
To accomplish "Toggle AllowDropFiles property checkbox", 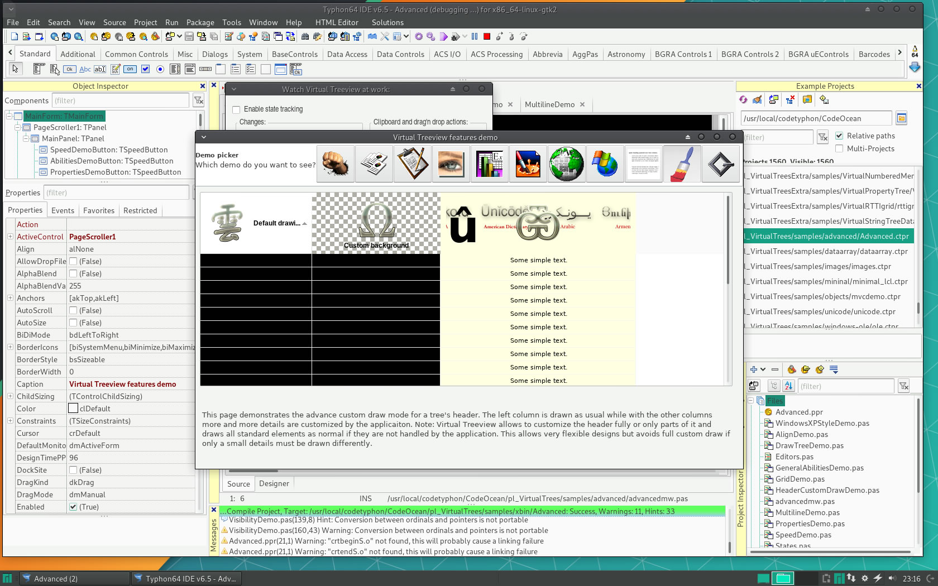I will pos(73,261).
